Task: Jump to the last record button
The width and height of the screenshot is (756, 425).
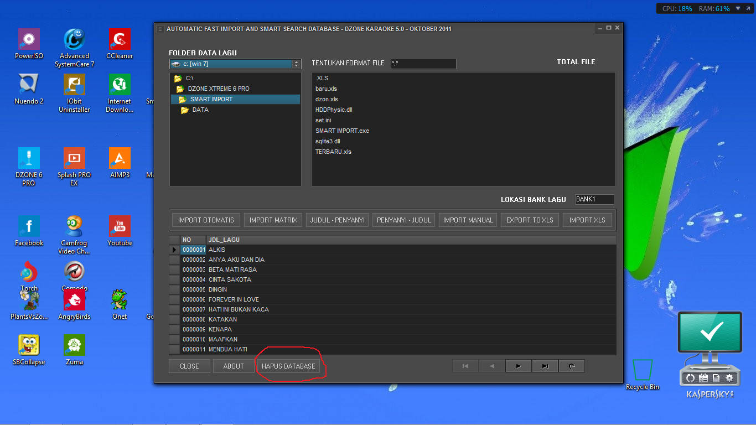Action: tap(545, 366)
